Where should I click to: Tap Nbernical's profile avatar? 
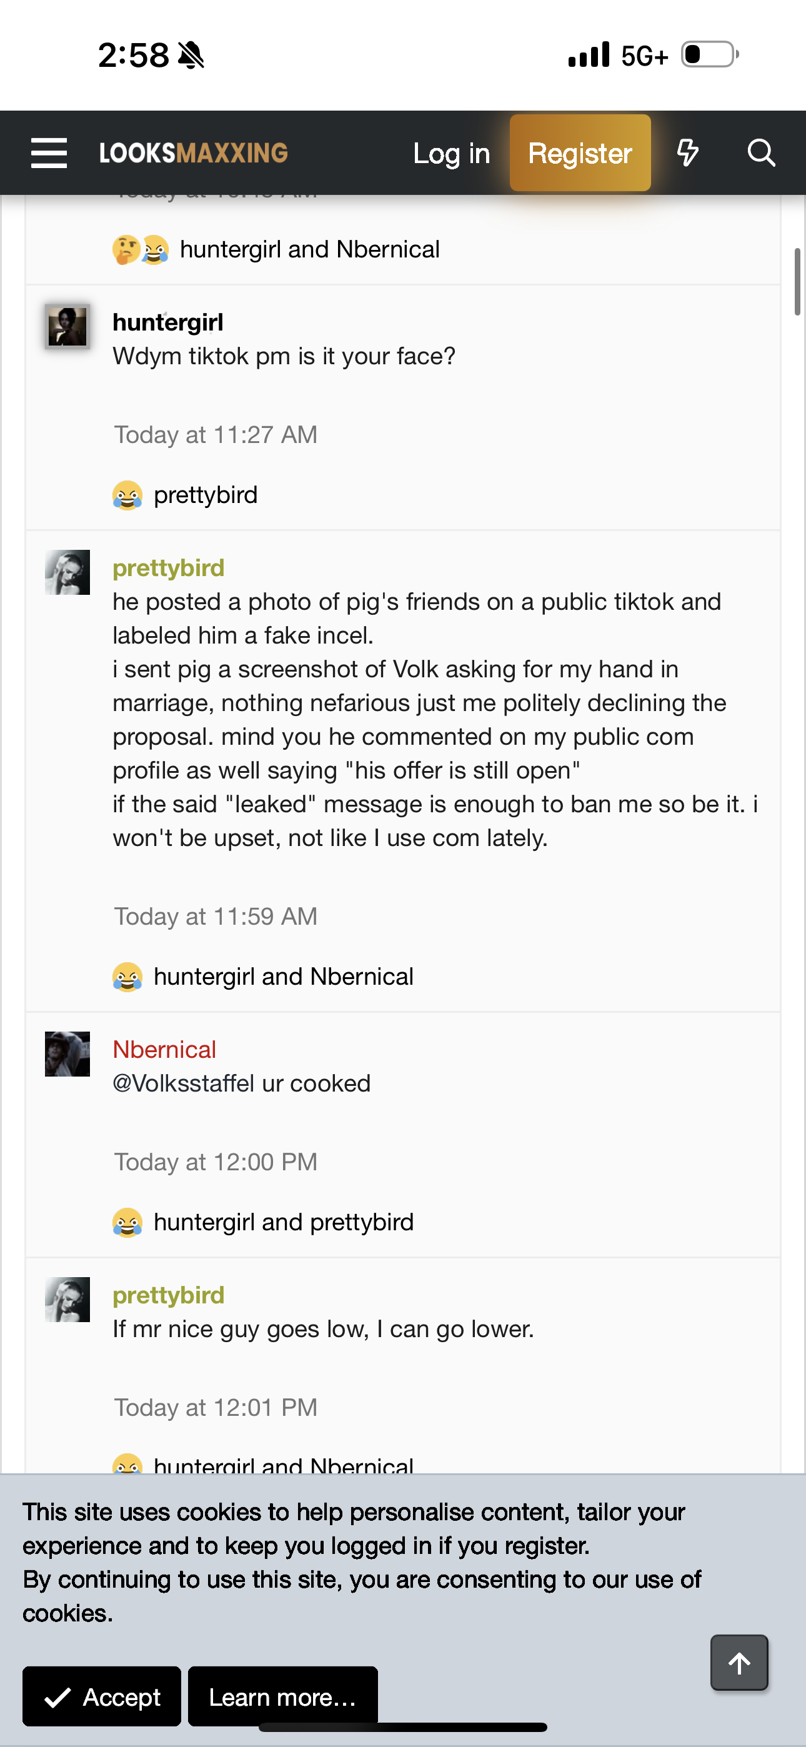click(x=67, y=1054)
